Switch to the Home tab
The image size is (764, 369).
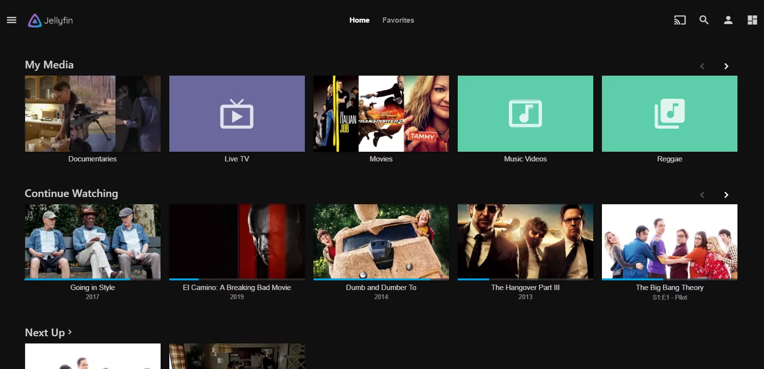click(359, 20)
